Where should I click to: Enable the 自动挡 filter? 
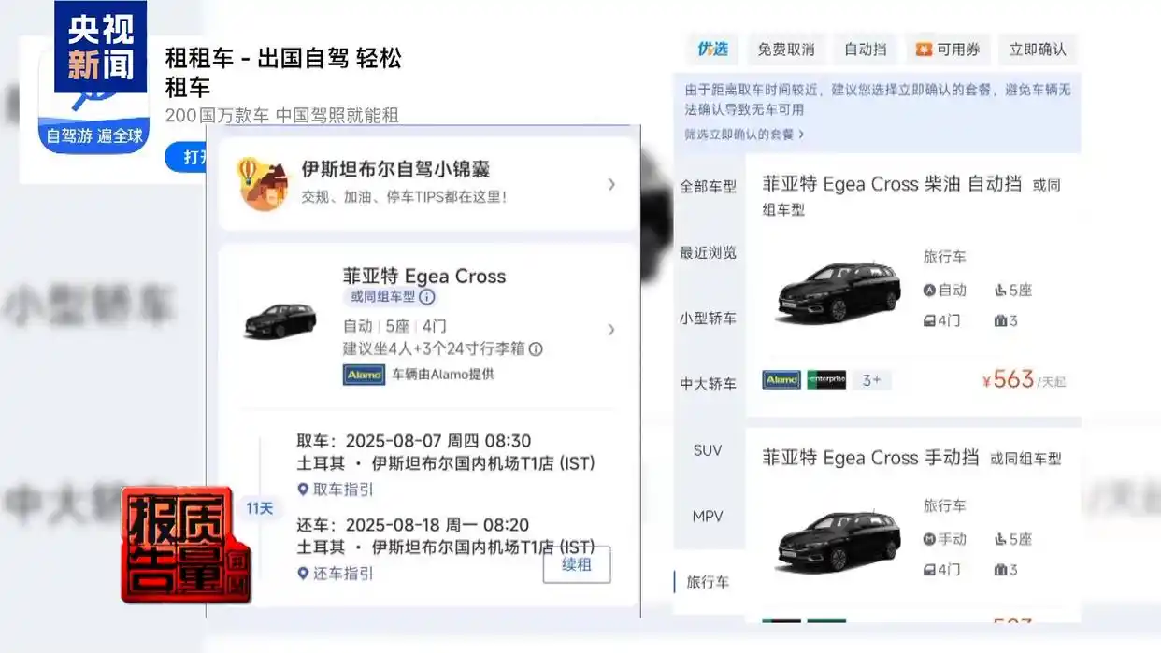[865, 50]
